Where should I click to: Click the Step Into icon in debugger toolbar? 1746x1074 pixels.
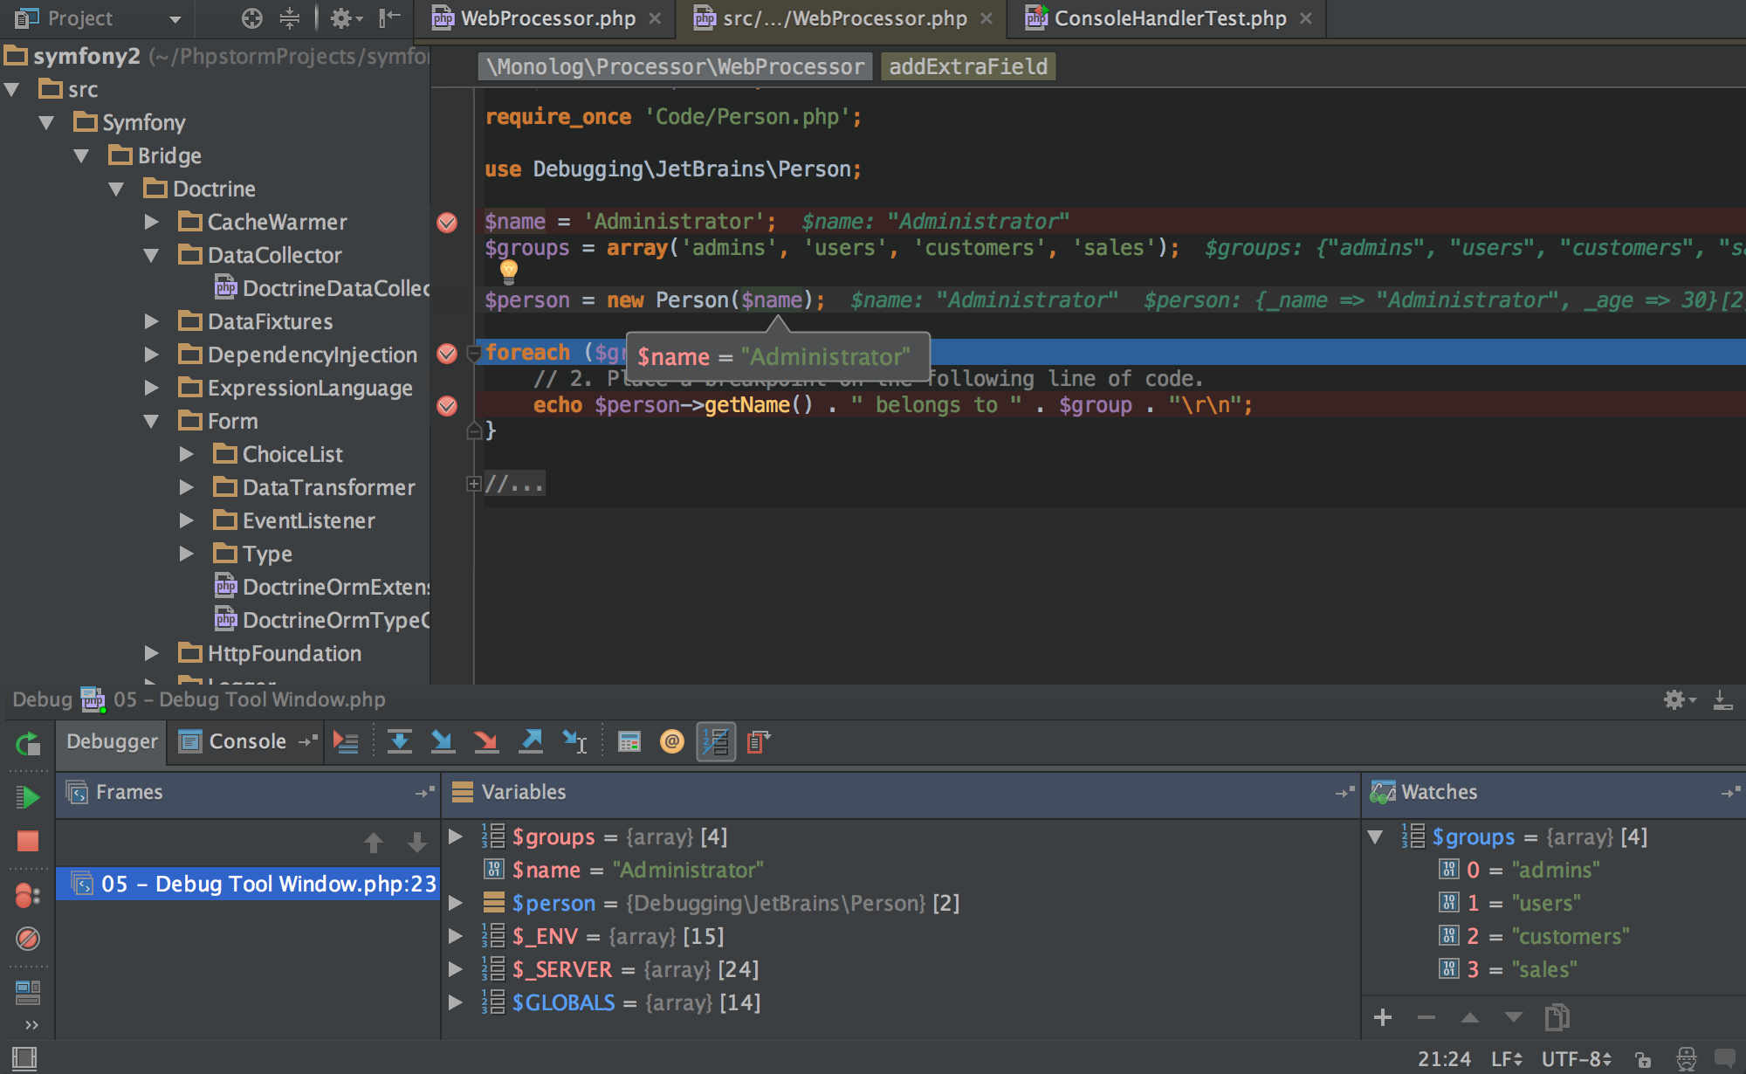(444, 740)
